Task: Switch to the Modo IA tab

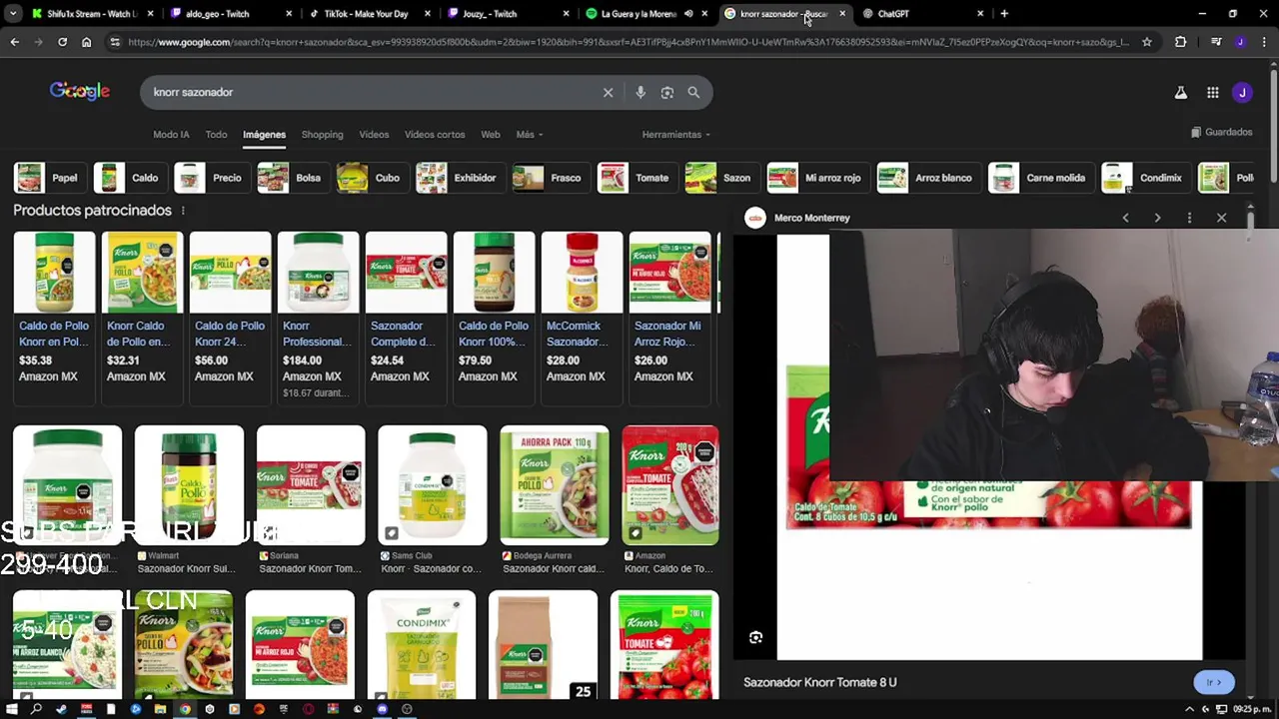Action: (171, 135)
